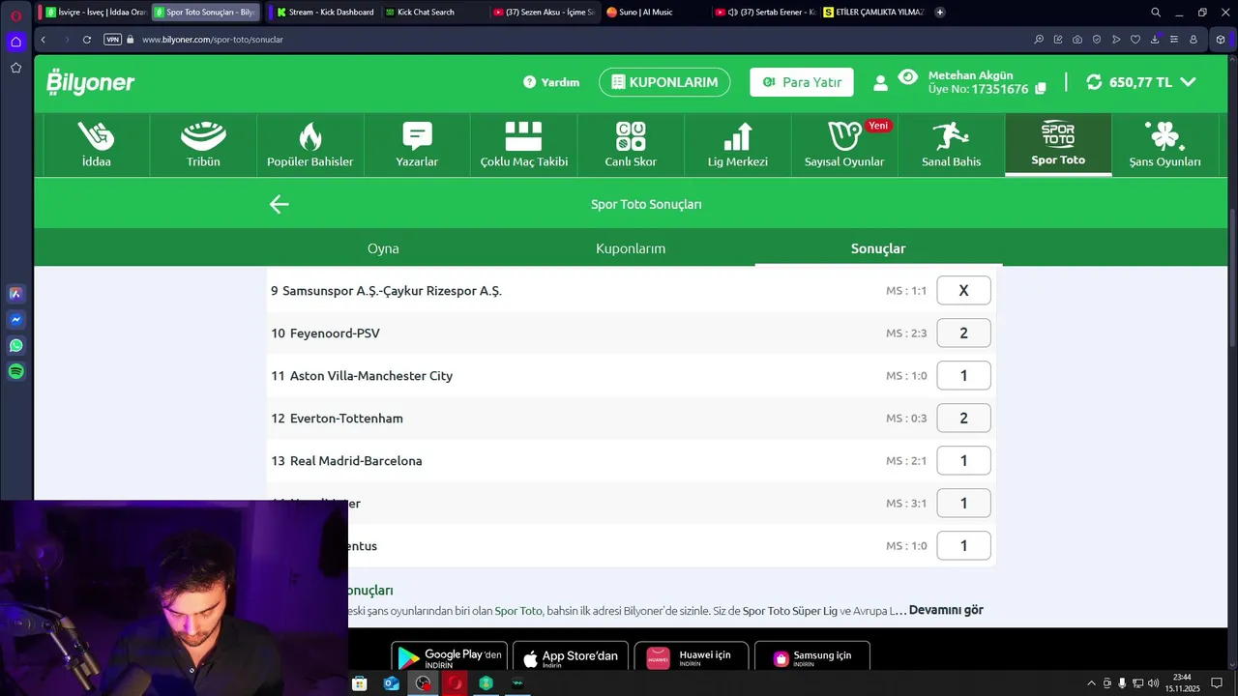
Task: Open a new browser tab
Action: 940,13
